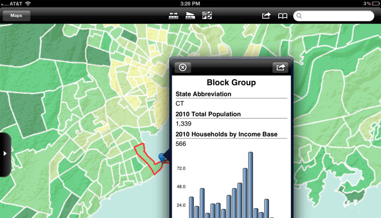The height and width of the screenshot is (218, 381).
Task: Tap the magnifier icon in search box
Action: tap(299, 16)
